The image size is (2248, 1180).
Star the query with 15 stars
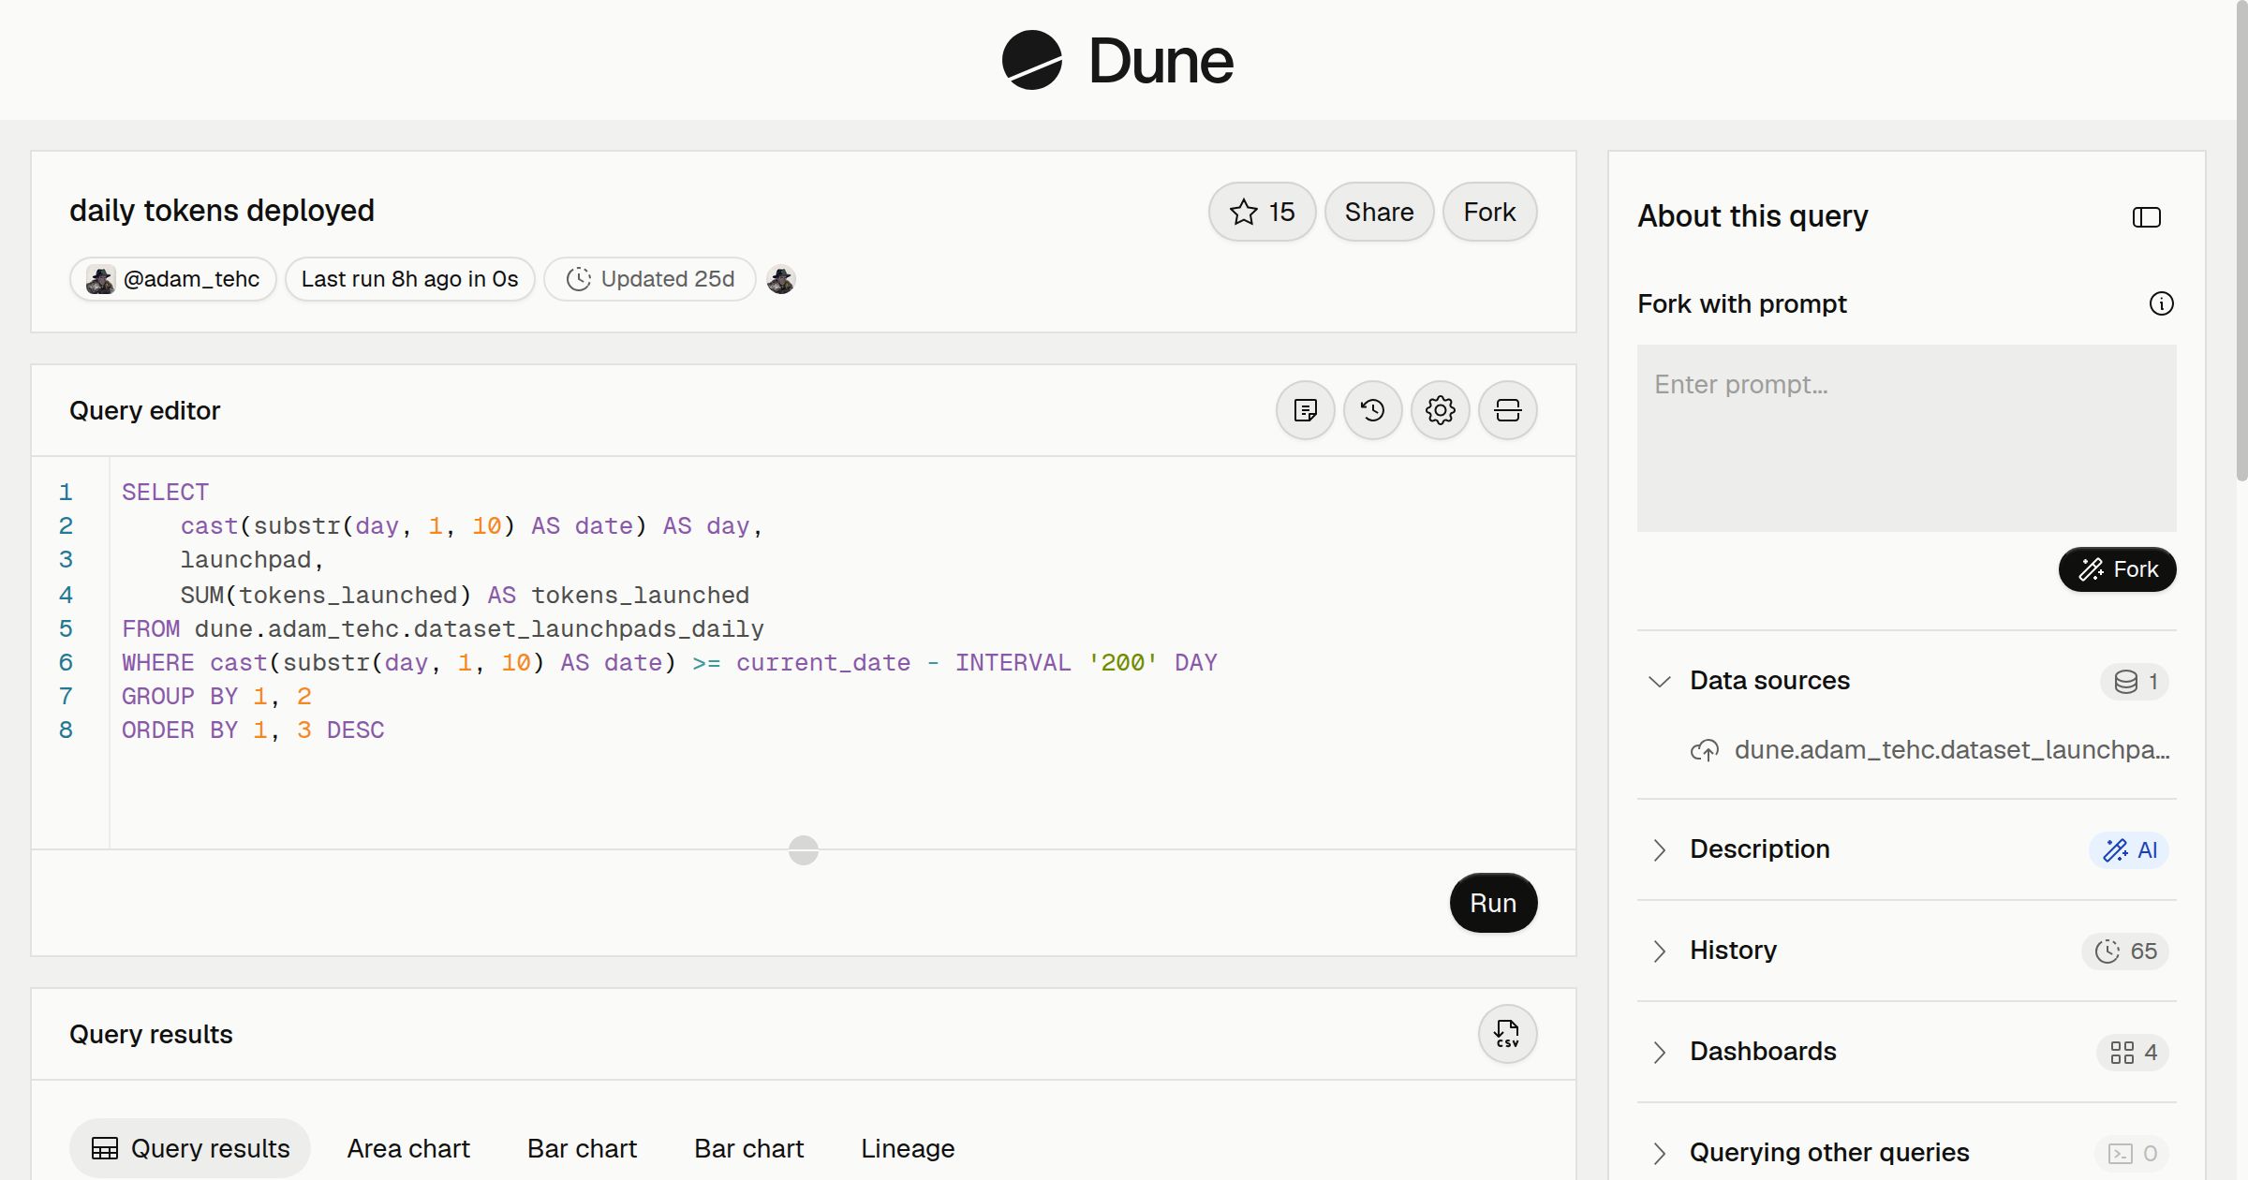1262,212
